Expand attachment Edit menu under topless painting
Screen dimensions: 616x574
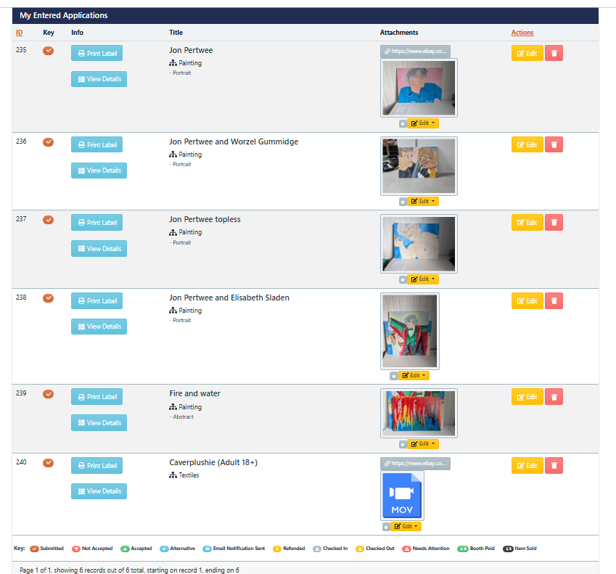pos(423,279)
